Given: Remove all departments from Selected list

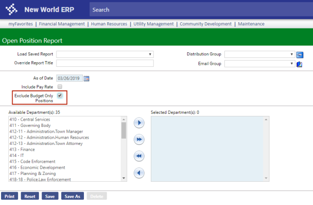Looking at the screenshot, I should (139, 156).
